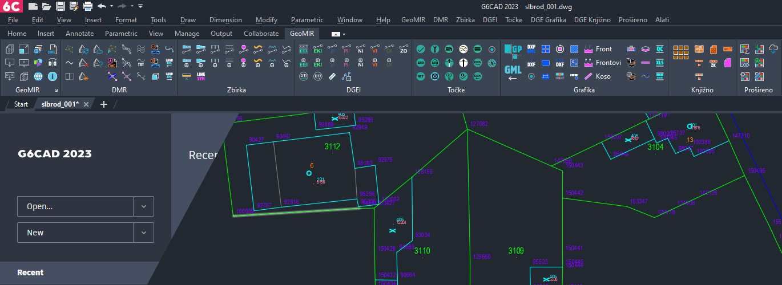Click the wrench circle icon in Točke
782x285 pixels.
pyautogui.click(x=435, y=49)
